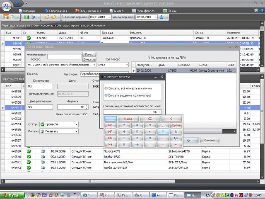Click calculator 1/x button

[176, 138]
